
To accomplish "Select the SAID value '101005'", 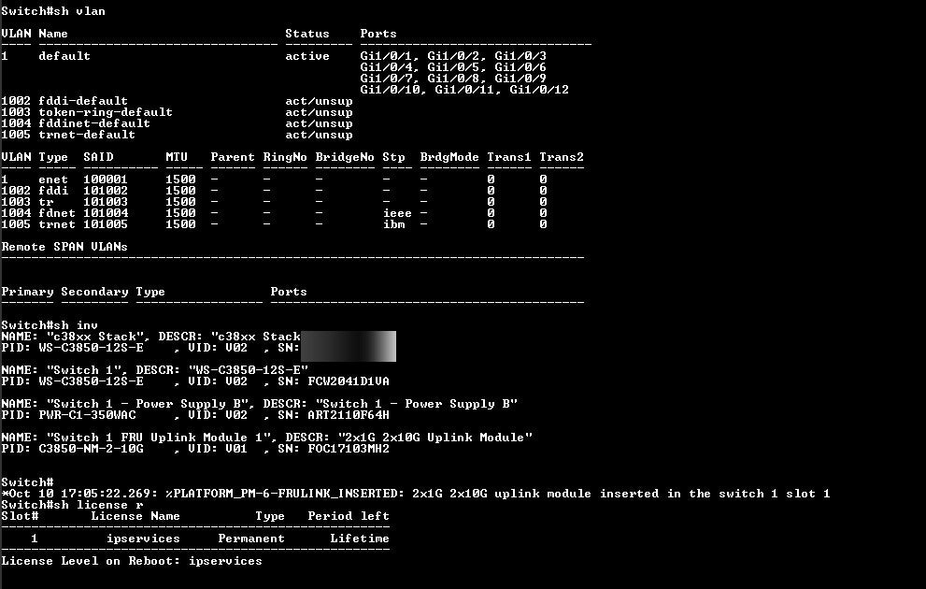I will (106, 224).
